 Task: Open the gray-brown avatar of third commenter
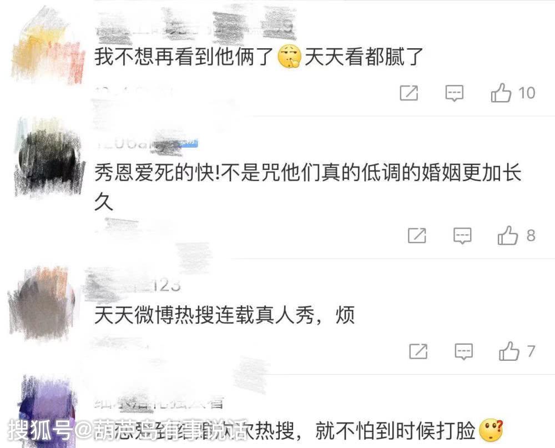click(x=42, y=303)
